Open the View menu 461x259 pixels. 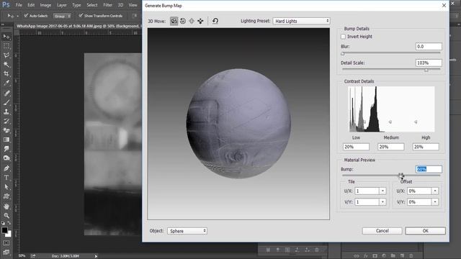click(133, 5)
